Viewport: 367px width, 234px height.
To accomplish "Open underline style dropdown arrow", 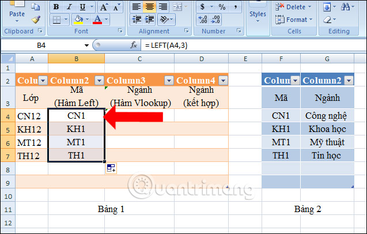I will pyautogui.click(x=92, y=7).
